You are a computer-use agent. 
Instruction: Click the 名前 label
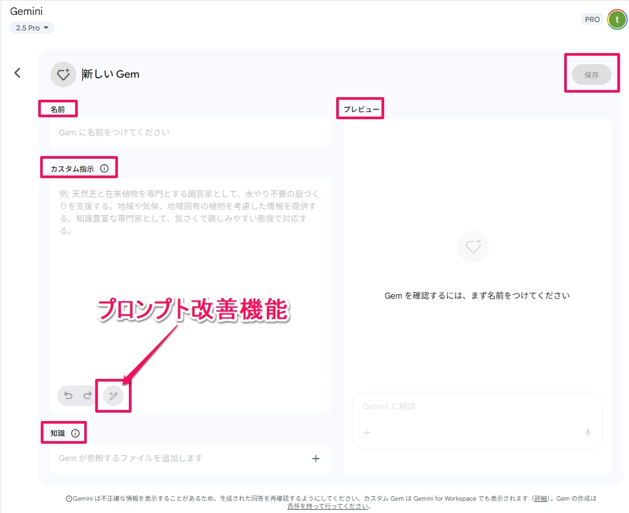pyautogui.click(x=58, y=109)
